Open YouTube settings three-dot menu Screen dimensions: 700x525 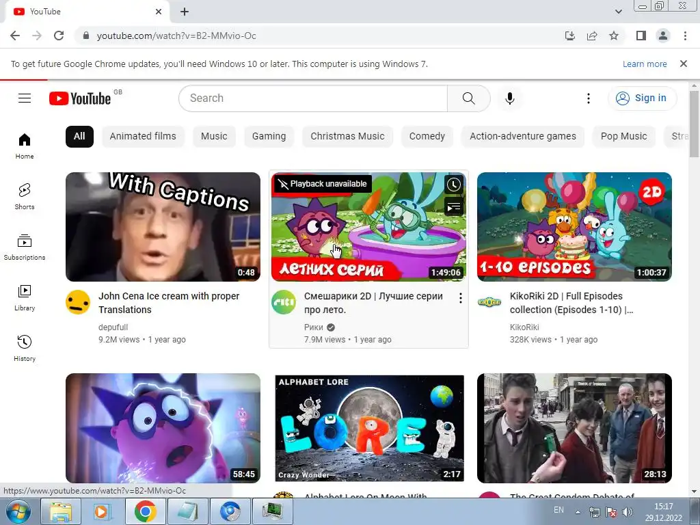[589, 98]
